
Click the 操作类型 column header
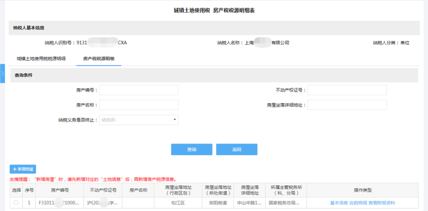click(363, 190)
